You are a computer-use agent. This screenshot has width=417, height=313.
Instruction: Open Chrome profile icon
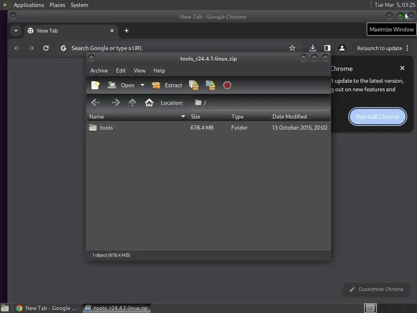(x=342, y=48)
